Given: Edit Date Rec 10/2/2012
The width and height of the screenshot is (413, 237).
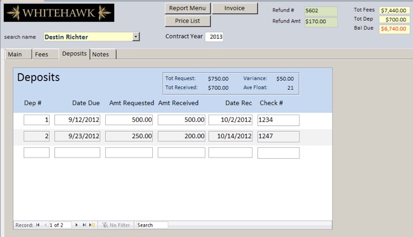Looking at the screenshot, I should (x=230, y=119).
